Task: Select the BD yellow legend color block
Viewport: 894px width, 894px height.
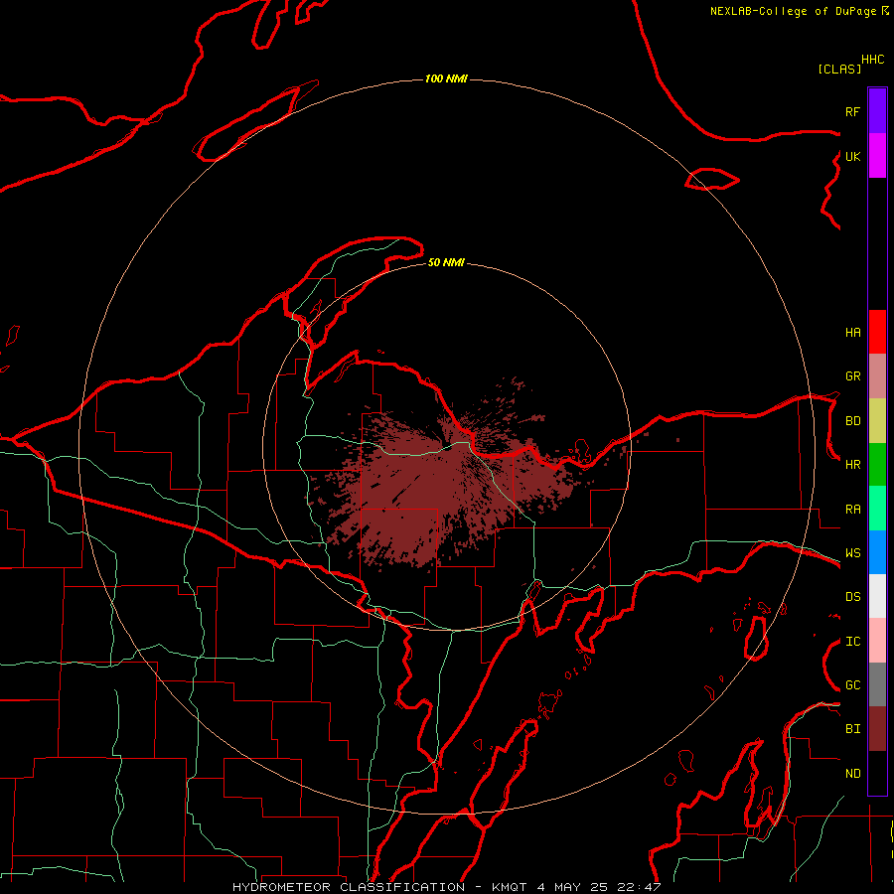Action: pyautogui.click(x=877, y=421)
